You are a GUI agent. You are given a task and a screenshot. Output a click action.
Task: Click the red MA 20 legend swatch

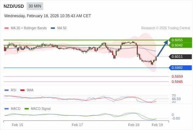pos(7,28)
